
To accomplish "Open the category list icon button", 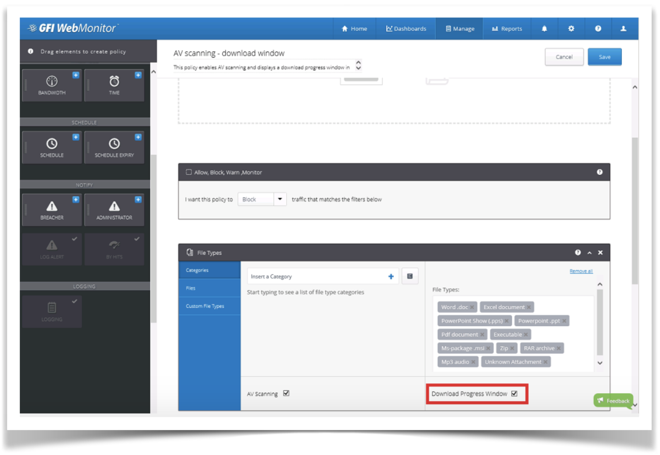I will pyautogui.click(x=410, y=276).
